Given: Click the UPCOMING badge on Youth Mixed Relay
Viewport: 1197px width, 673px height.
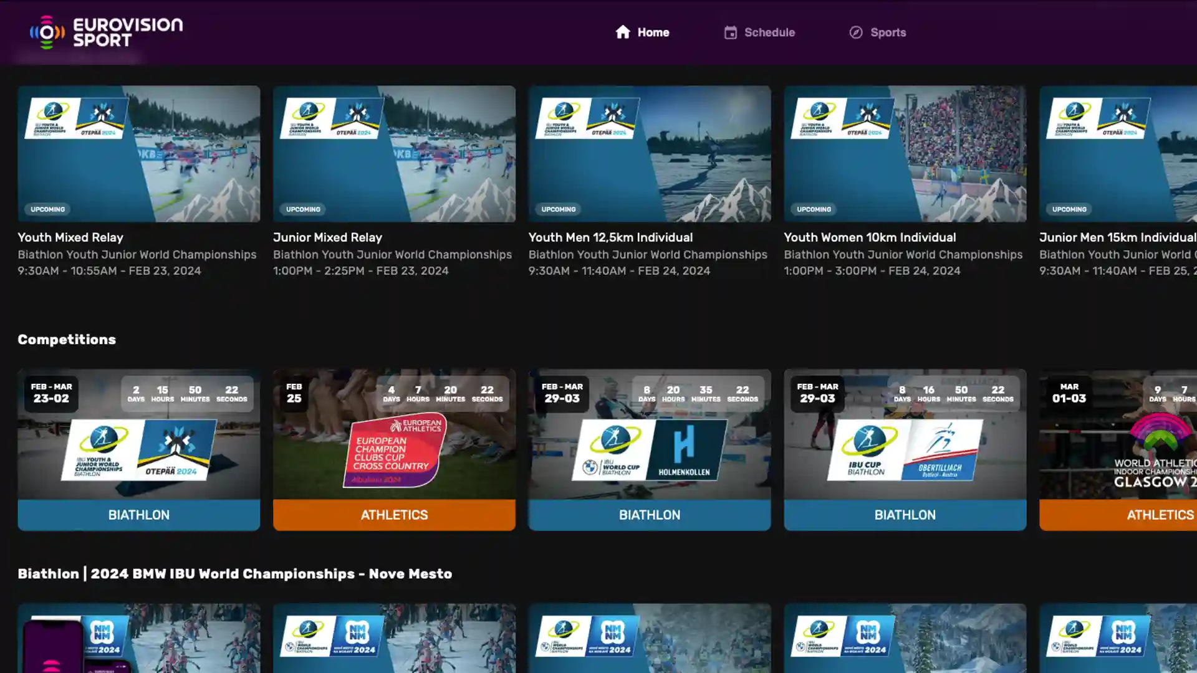Looking at the screenshot, I should (47, 209).
